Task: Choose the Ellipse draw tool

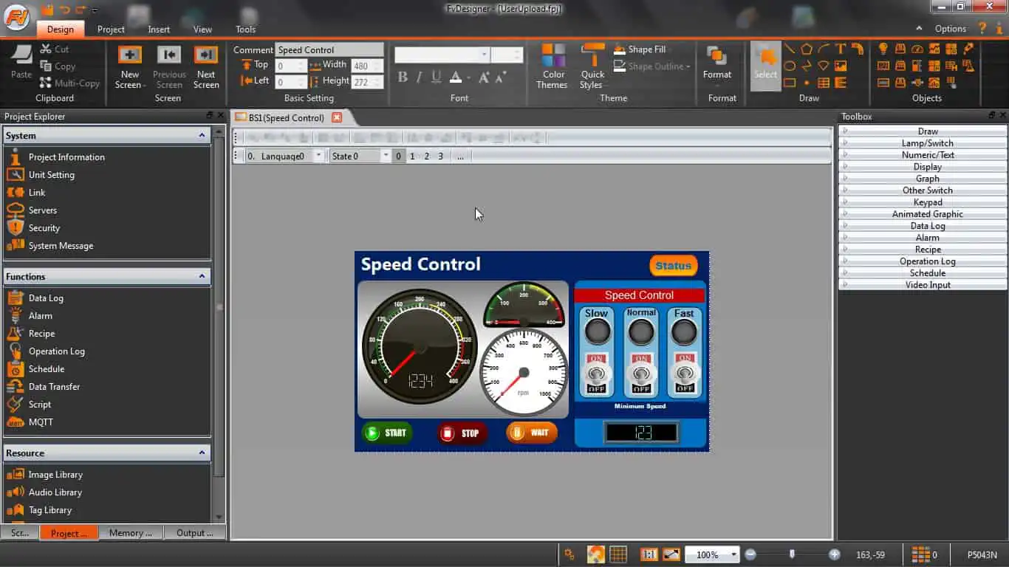Action: point(790,66)
